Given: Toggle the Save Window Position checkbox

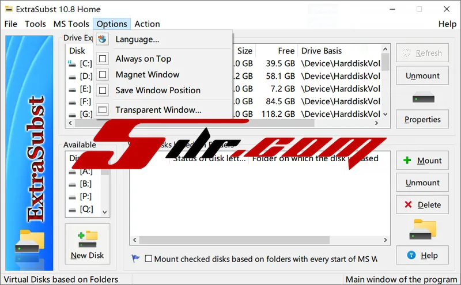Looking at the screenshot, I should coord(103,90).
